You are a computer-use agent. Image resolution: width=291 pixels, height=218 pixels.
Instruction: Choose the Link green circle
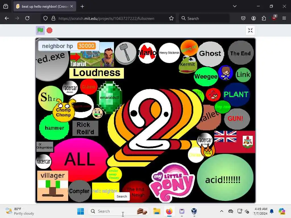tap(243, 75)
